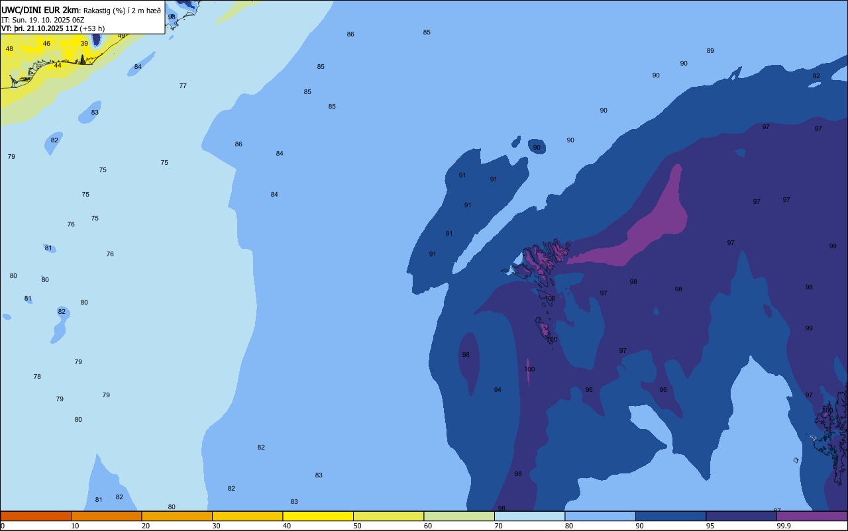
Task: Click the legend tick label "10"
Action: (76, 526)
